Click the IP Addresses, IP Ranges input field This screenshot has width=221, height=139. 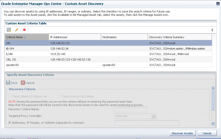[147, 123]
